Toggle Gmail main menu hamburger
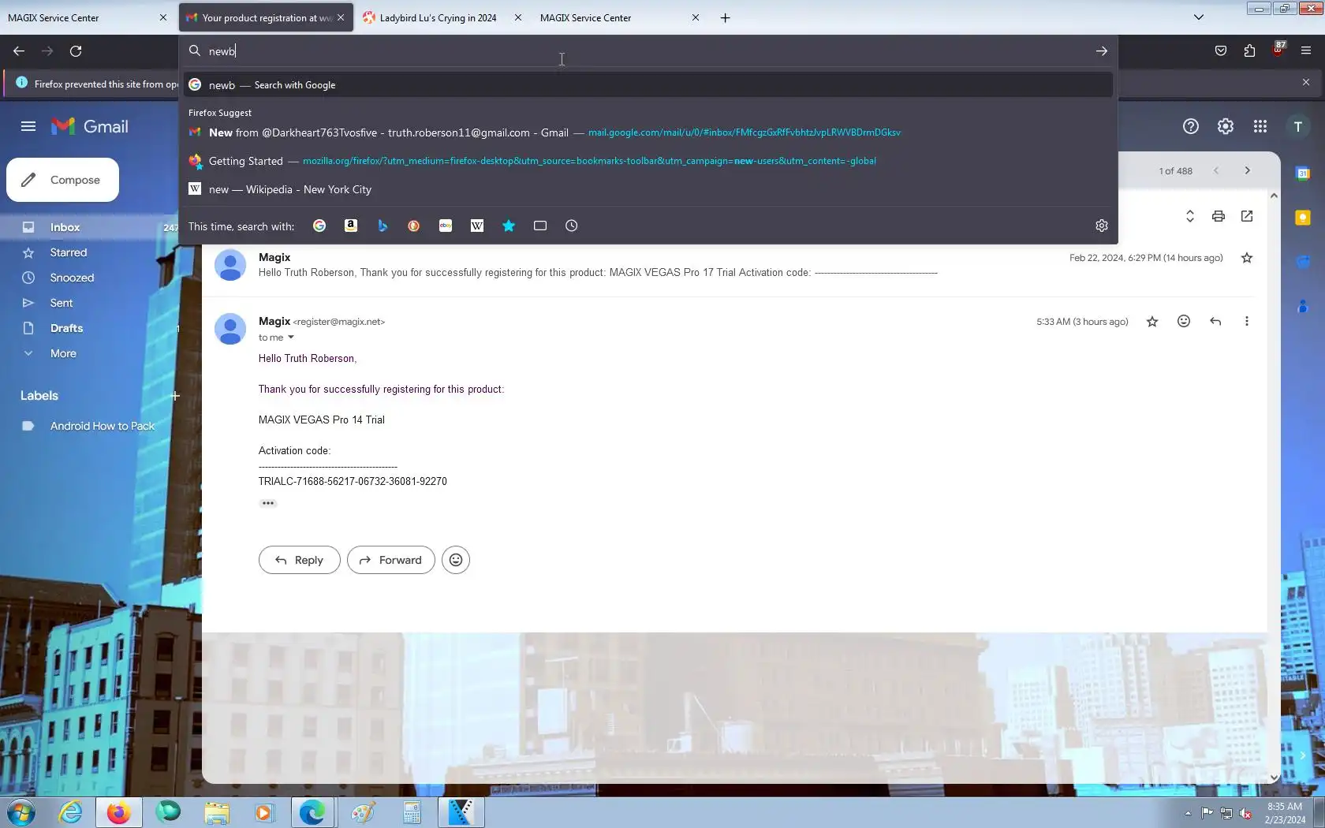This screenshot has width=1325, height=828. 28,126
